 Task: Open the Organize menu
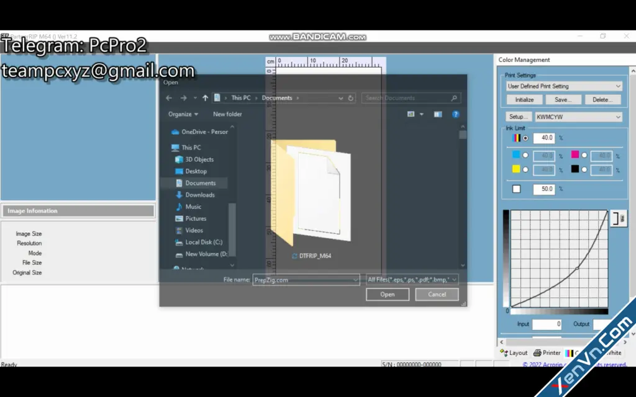coord(183,114)
